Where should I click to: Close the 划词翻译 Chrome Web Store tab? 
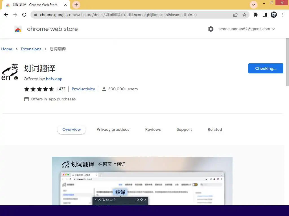[65, 5]
